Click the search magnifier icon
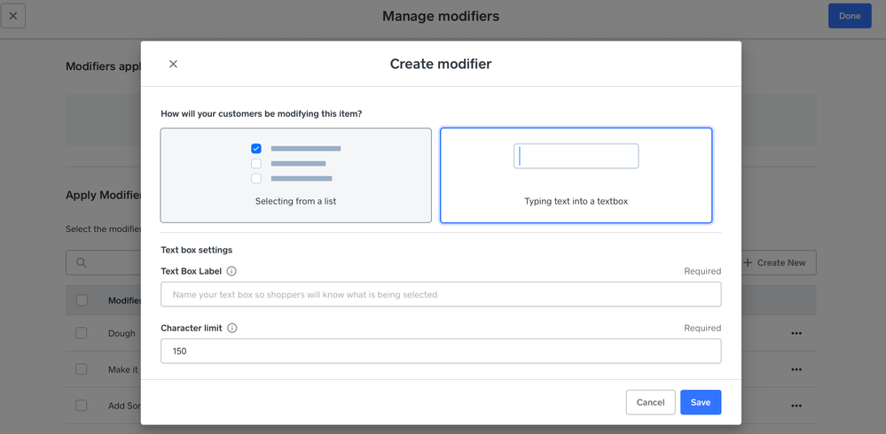The width and height of the screenshot is (886, 434). (82, 263)
